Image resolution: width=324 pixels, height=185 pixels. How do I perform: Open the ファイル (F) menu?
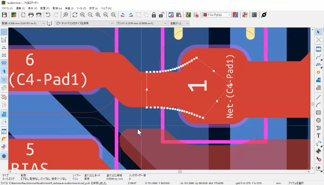[7, 8]
